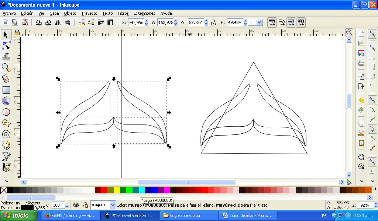Click the Inicio start button
The image size is (378, 221).
click(x=18, y=215)
